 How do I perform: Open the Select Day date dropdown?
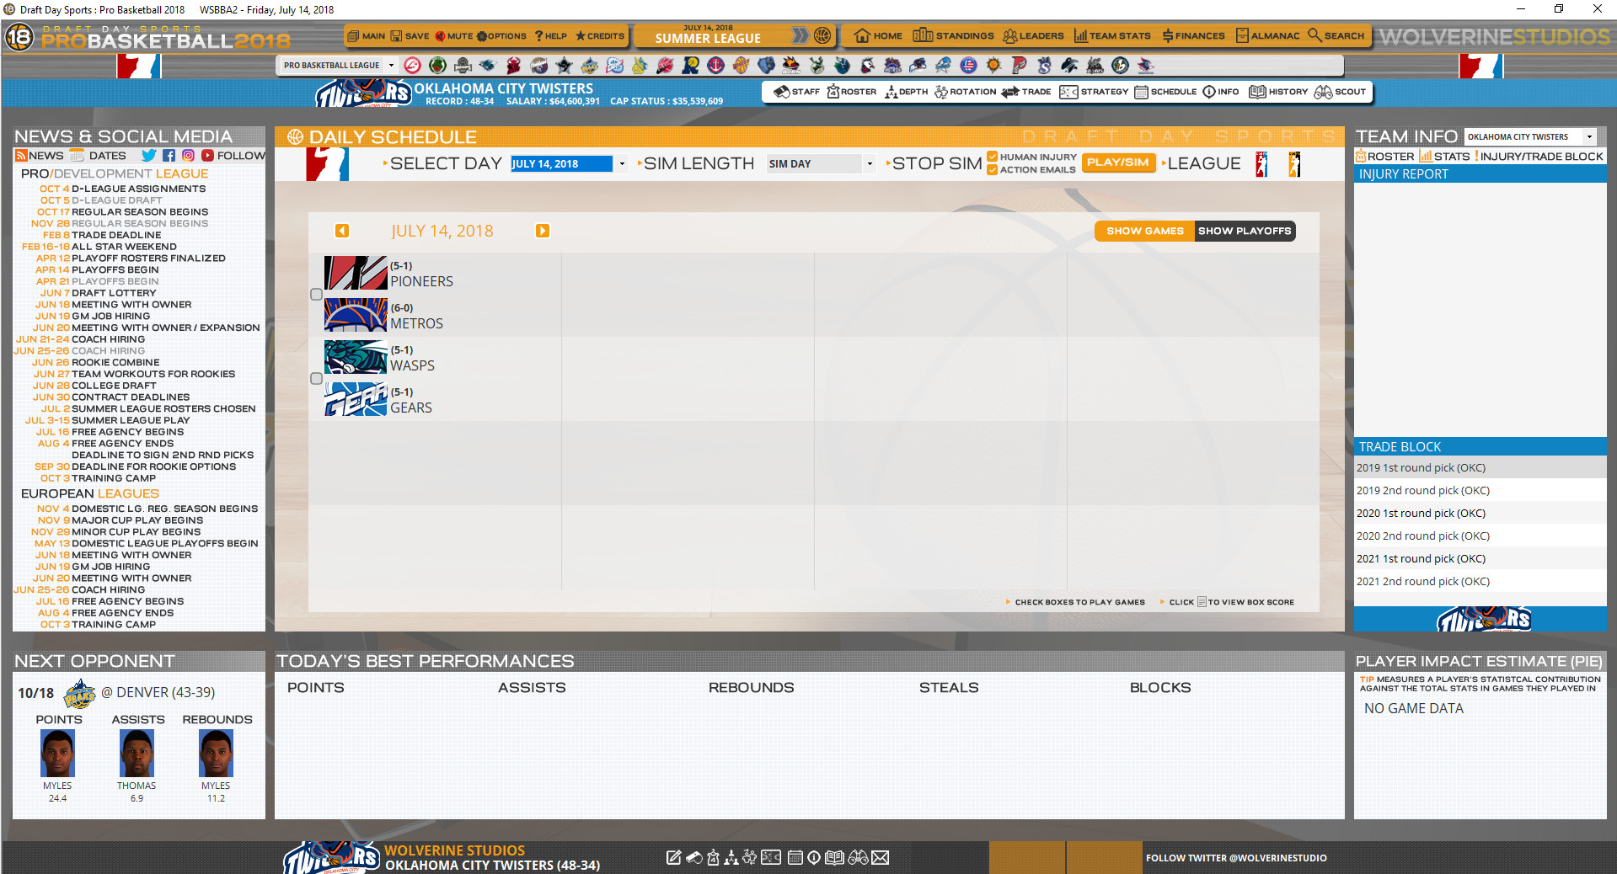622,163
